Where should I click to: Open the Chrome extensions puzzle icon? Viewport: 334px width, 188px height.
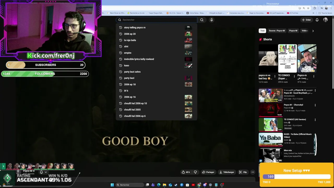[315, 8]
